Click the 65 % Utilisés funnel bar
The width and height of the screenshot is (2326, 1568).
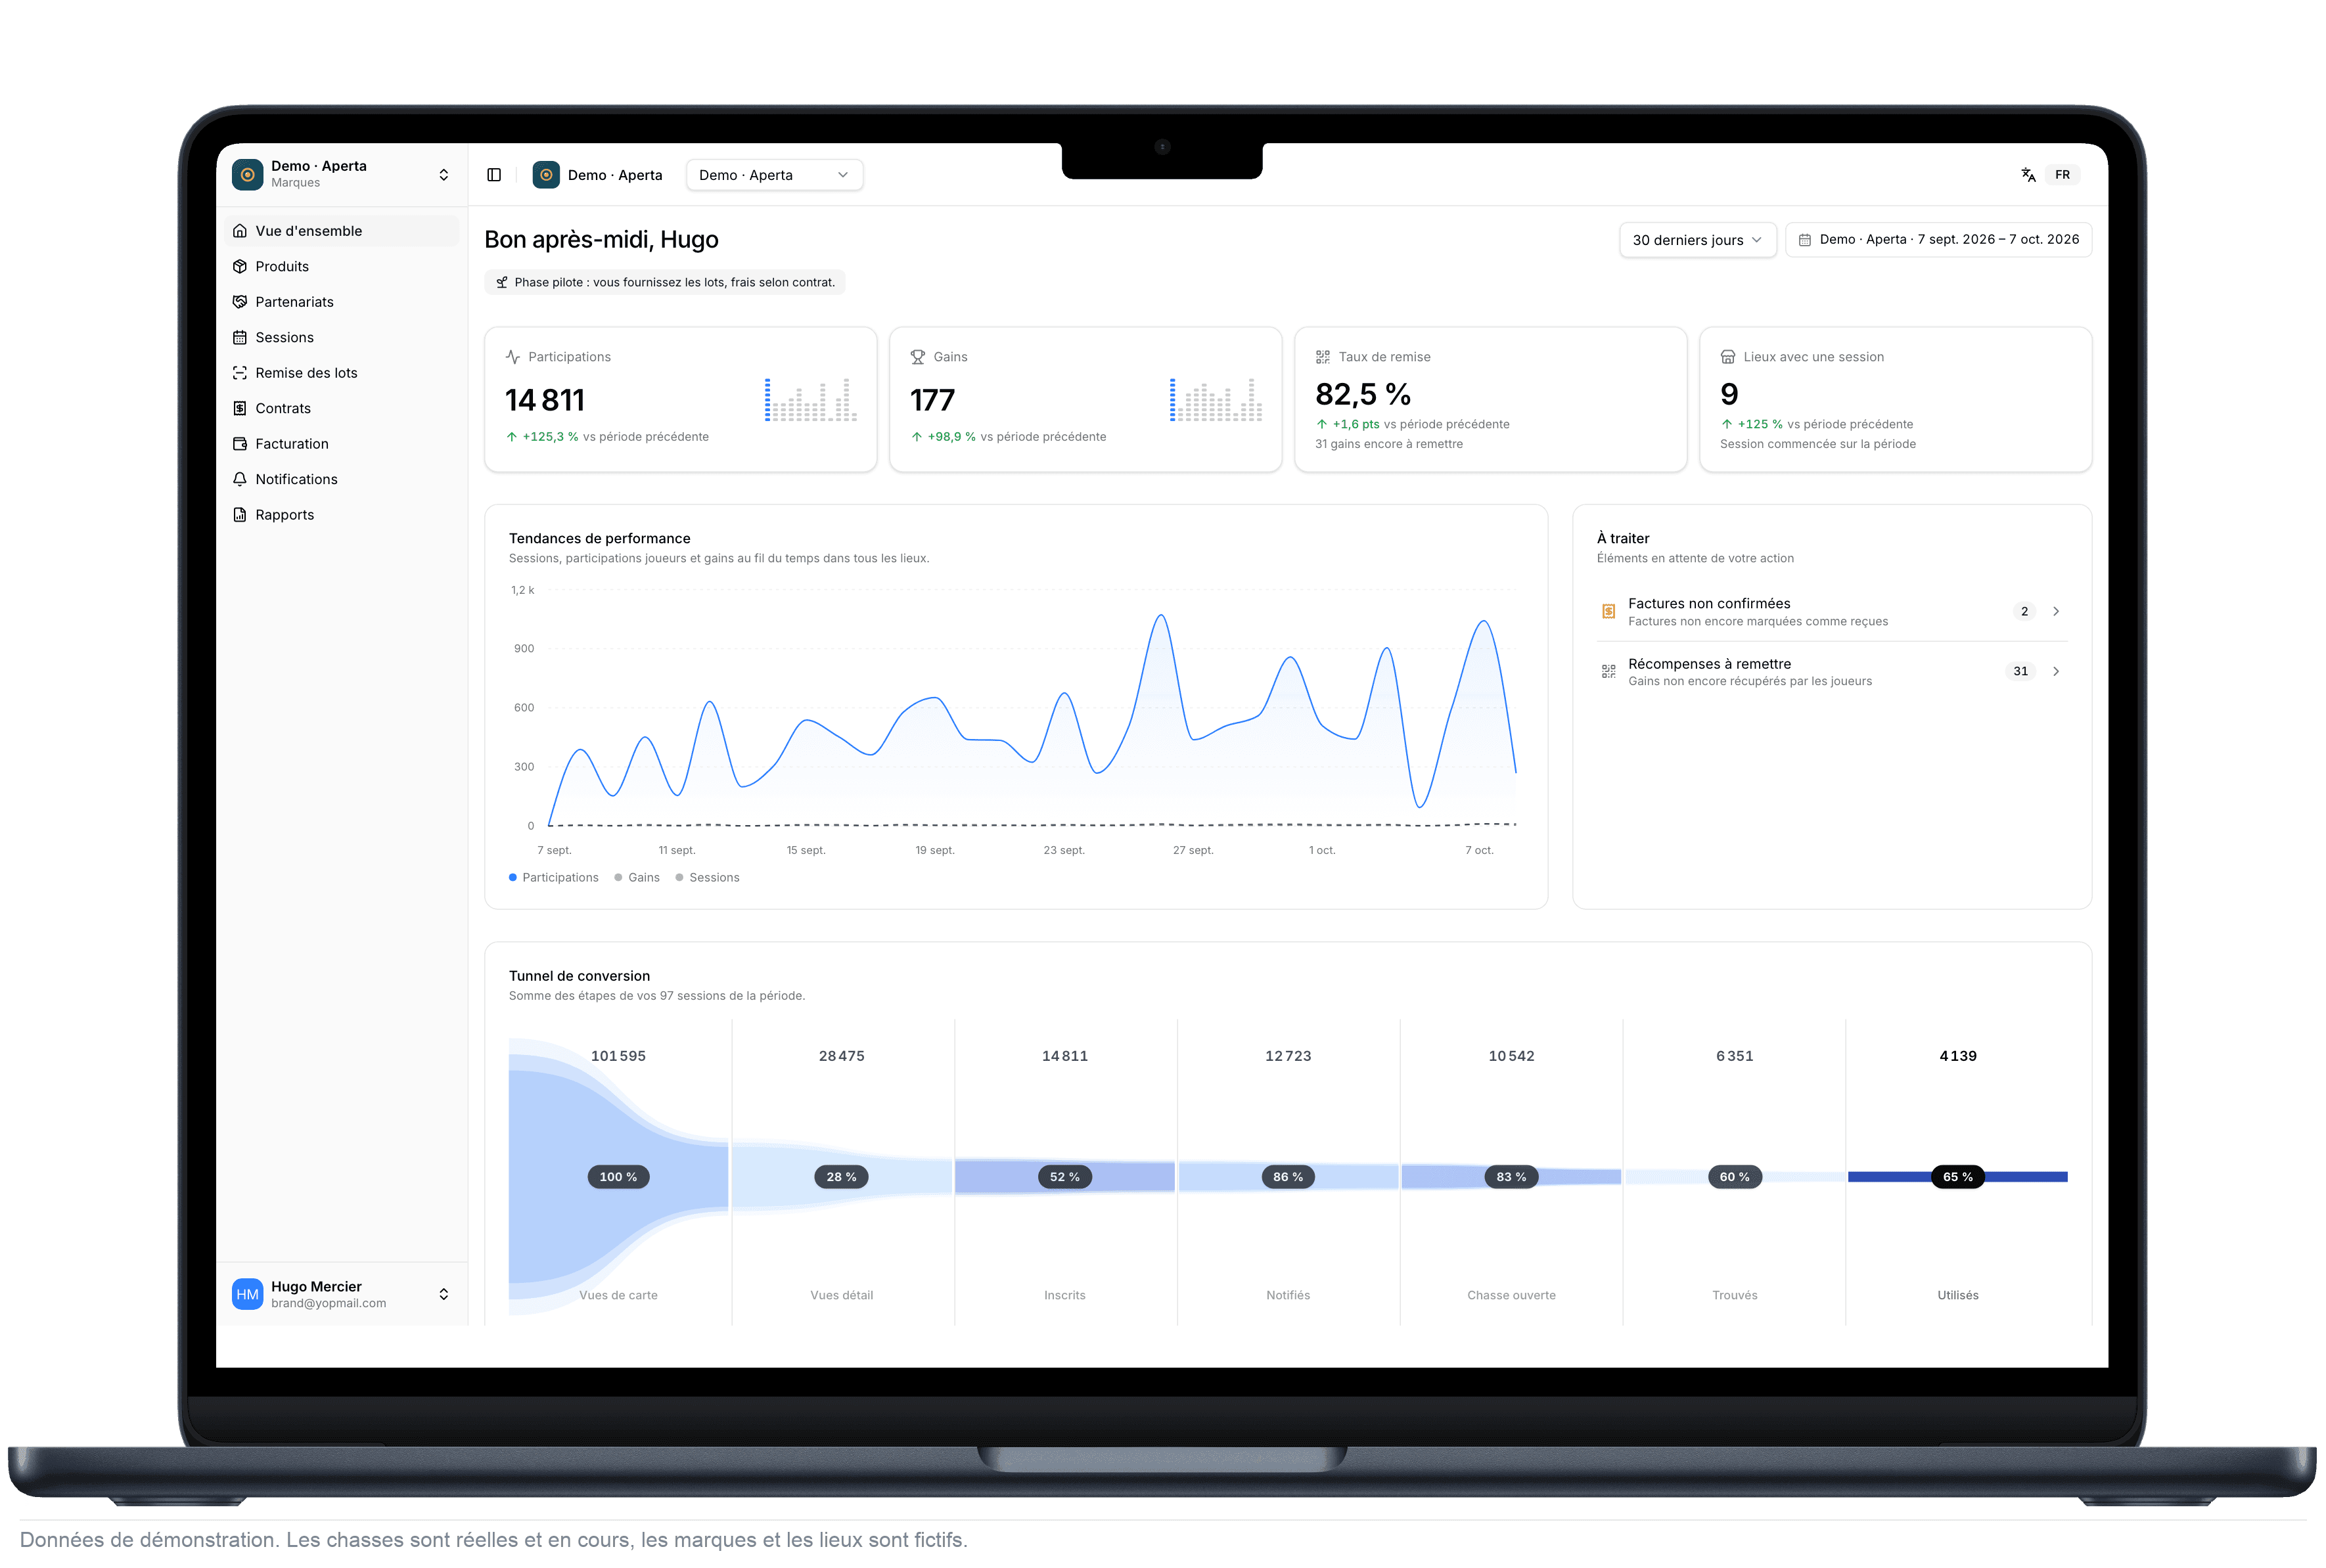pyautogui.click(x=1957, y=1176)
